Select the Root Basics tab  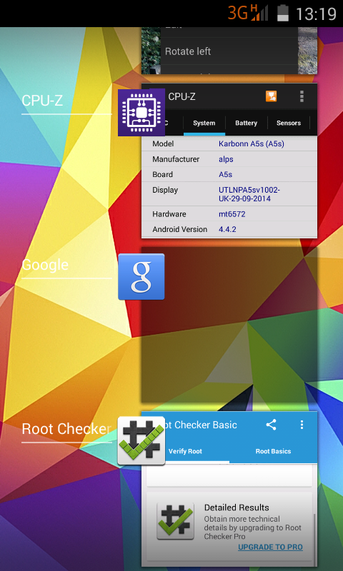click(x=273, y=451)
